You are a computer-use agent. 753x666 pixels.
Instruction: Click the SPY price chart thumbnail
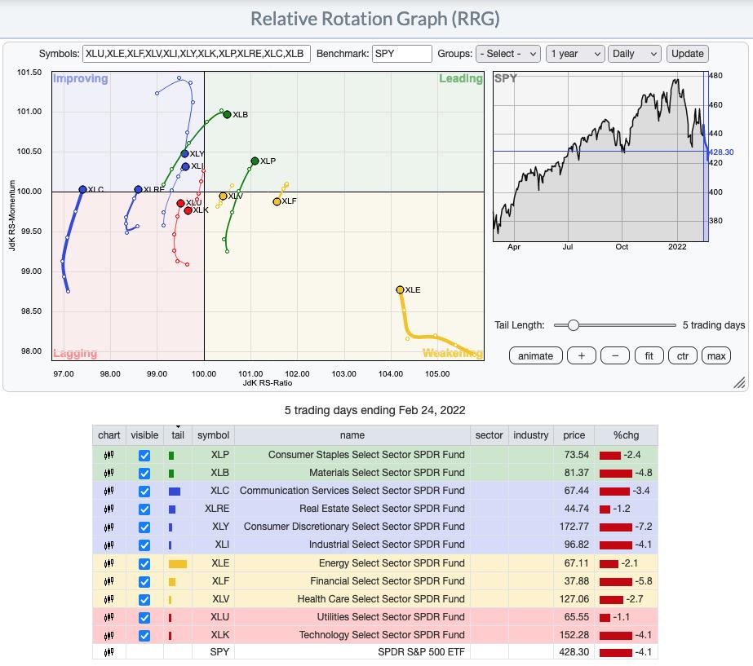600,157
